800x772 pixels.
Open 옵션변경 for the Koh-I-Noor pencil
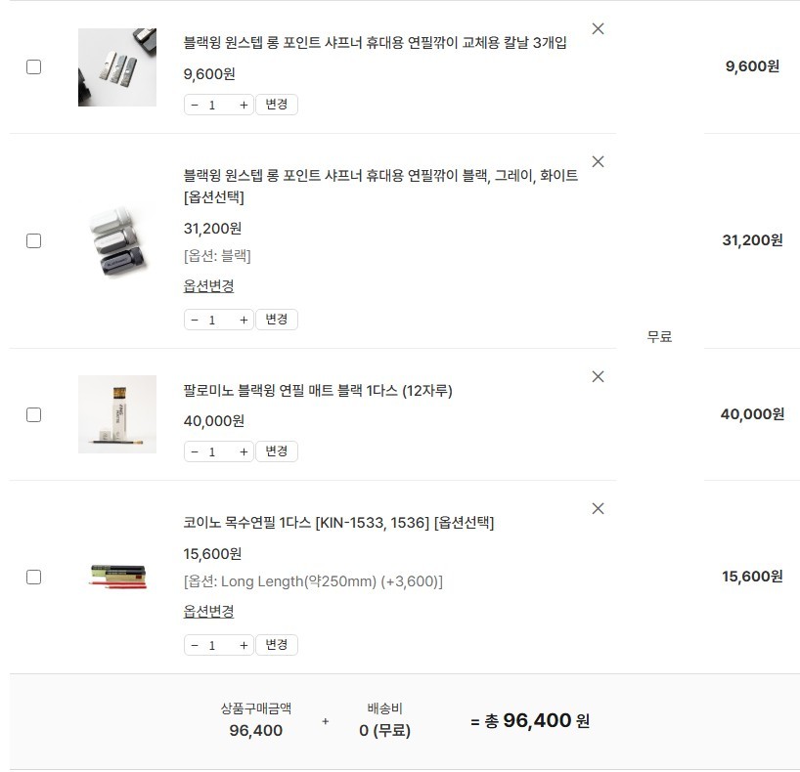coord(208,612)
